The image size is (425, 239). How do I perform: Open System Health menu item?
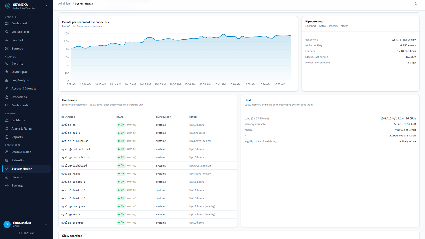pos(26,169)
